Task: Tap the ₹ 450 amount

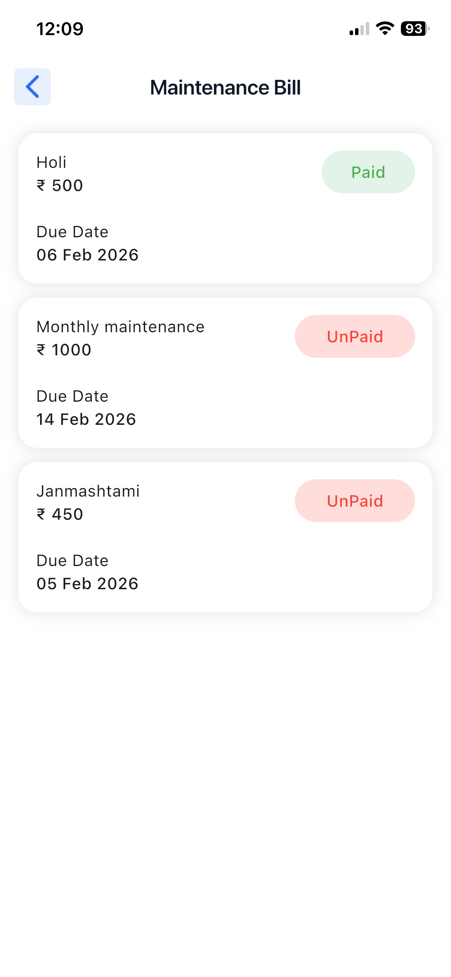Action: tap(60, 514)
